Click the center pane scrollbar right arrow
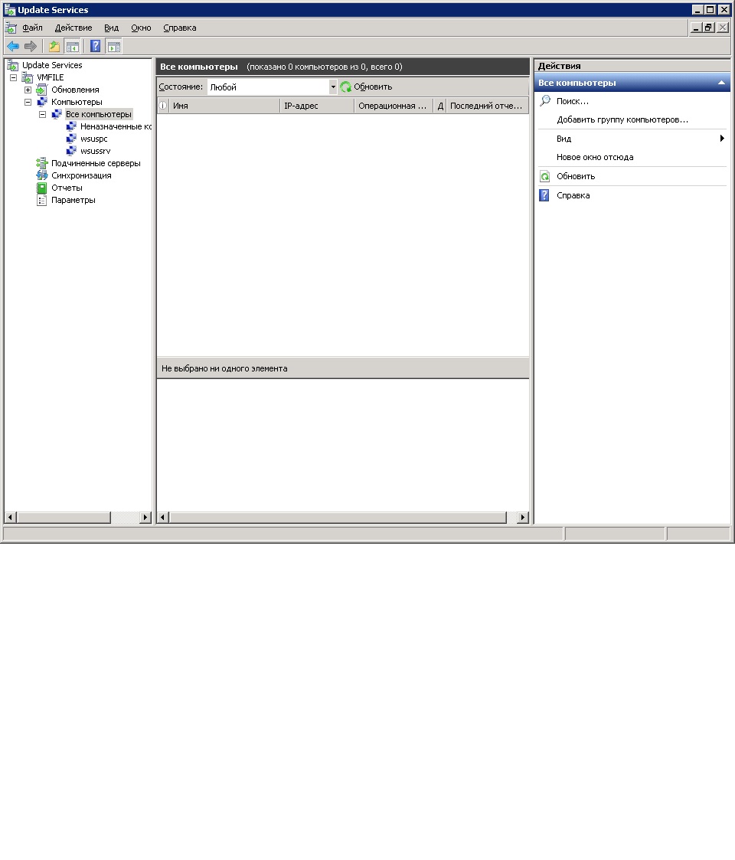The image size is (735, 860). point(523,517)
